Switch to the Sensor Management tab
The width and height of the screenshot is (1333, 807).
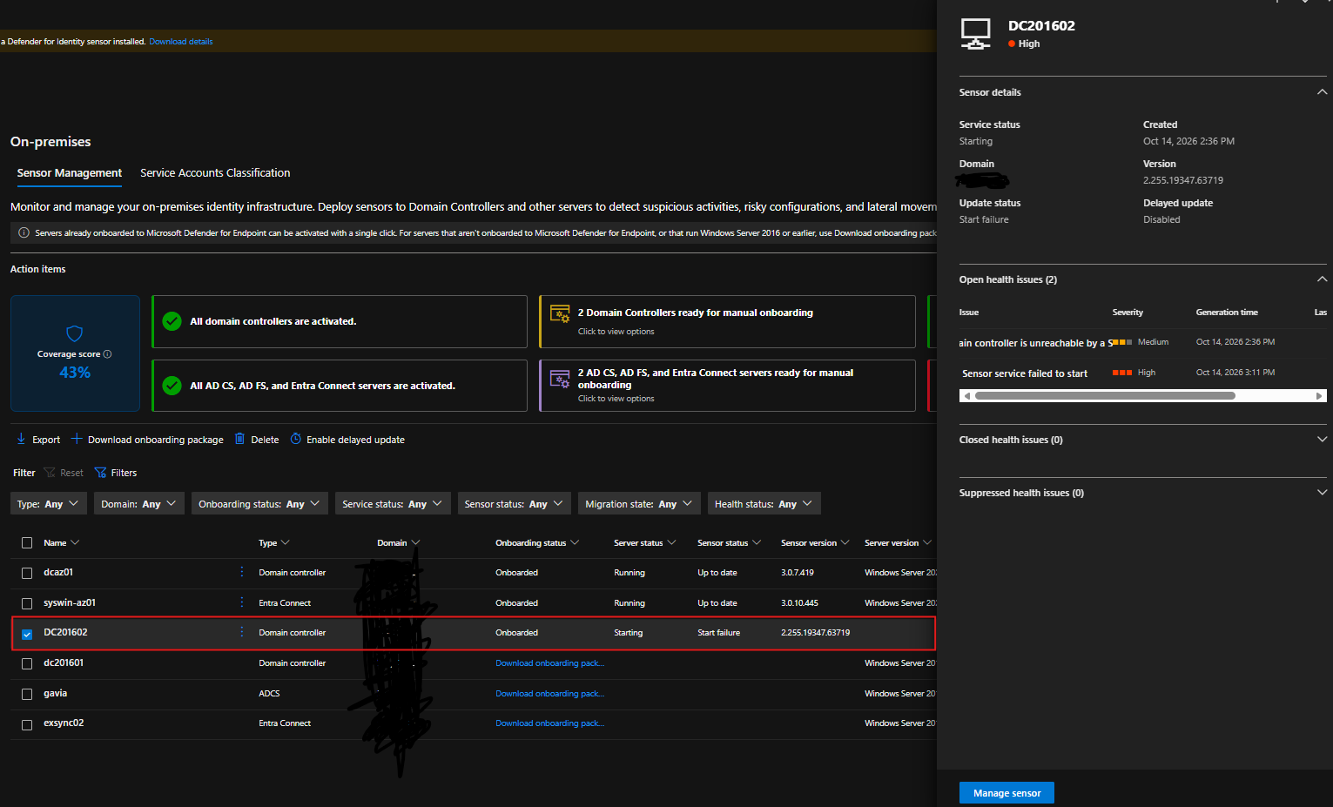(70, 173)
